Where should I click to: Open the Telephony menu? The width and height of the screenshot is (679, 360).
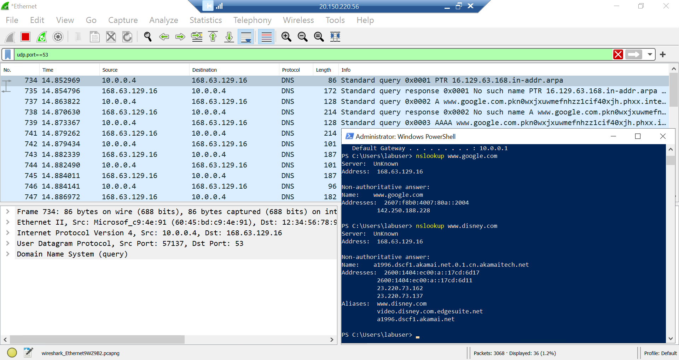[x=252, y=20]
